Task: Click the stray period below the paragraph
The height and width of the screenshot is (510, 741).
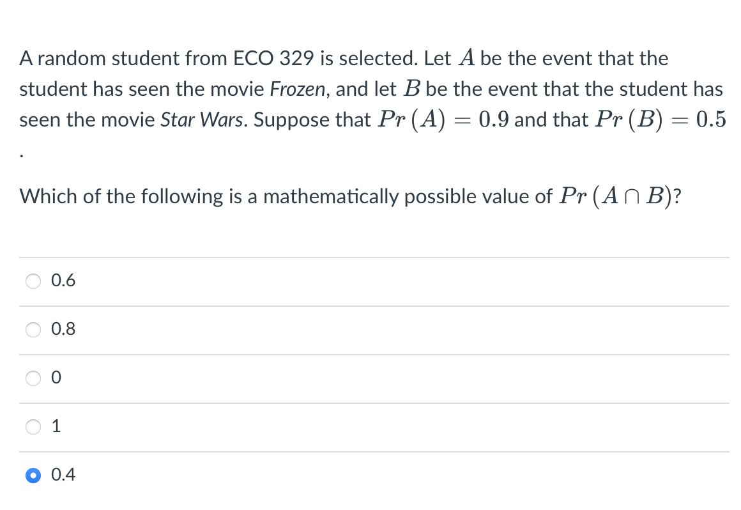Action: click(x=22, y=155)
